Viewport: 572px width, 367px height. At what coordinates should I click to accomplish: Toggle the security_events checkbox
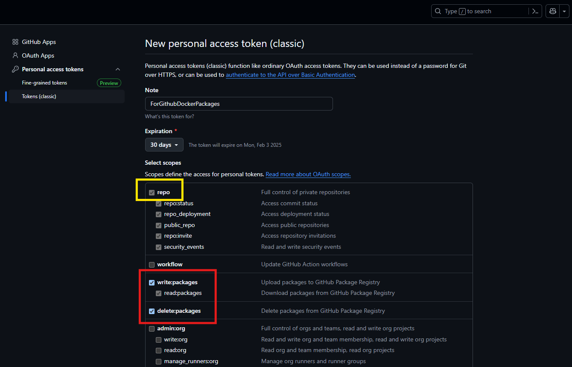[x=158, y=247]
